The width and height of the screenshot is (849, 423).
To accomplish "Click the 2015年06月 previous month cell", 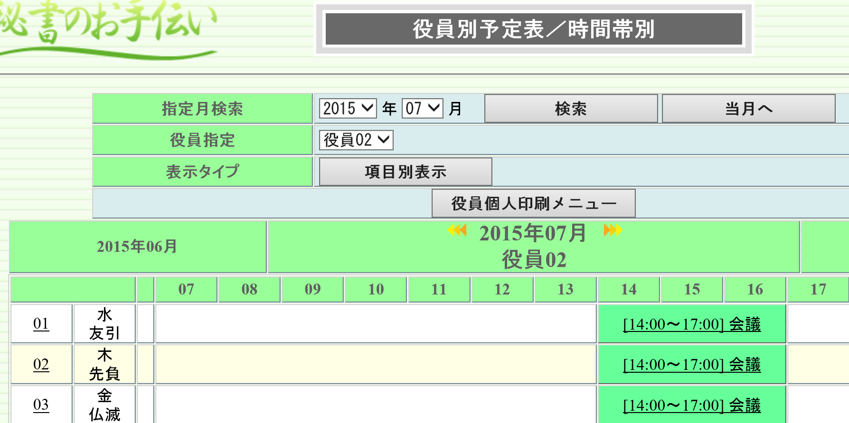I will pos(137,247).
